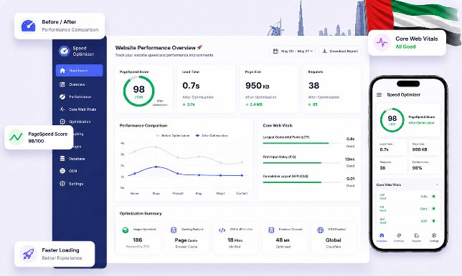Click the Dashboard home icon
This screenshot has height=276, width=462.
pyautogui.click(x=62, y=71)
